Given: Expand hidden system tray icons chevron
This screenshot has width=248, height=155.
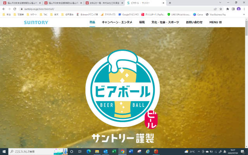Looking at the screenshot, I should [199, 152].
